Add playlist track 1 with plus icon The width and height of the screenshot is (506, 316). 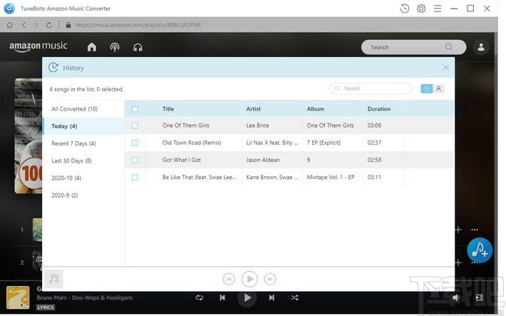tap(458, 230)
